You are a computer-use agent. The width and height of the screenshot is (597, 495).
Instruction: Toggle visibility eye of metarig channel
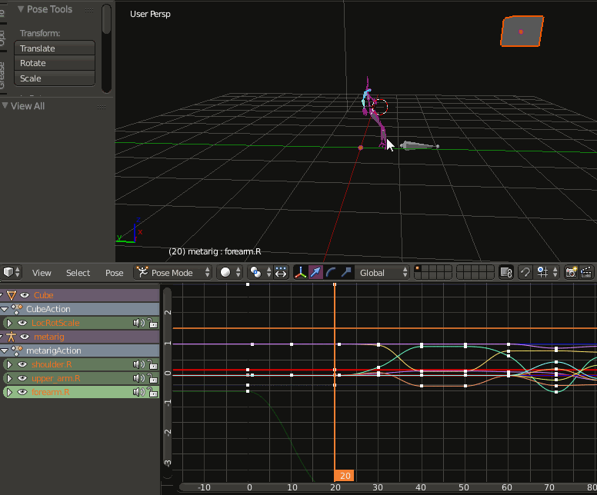tap(25, 337)
